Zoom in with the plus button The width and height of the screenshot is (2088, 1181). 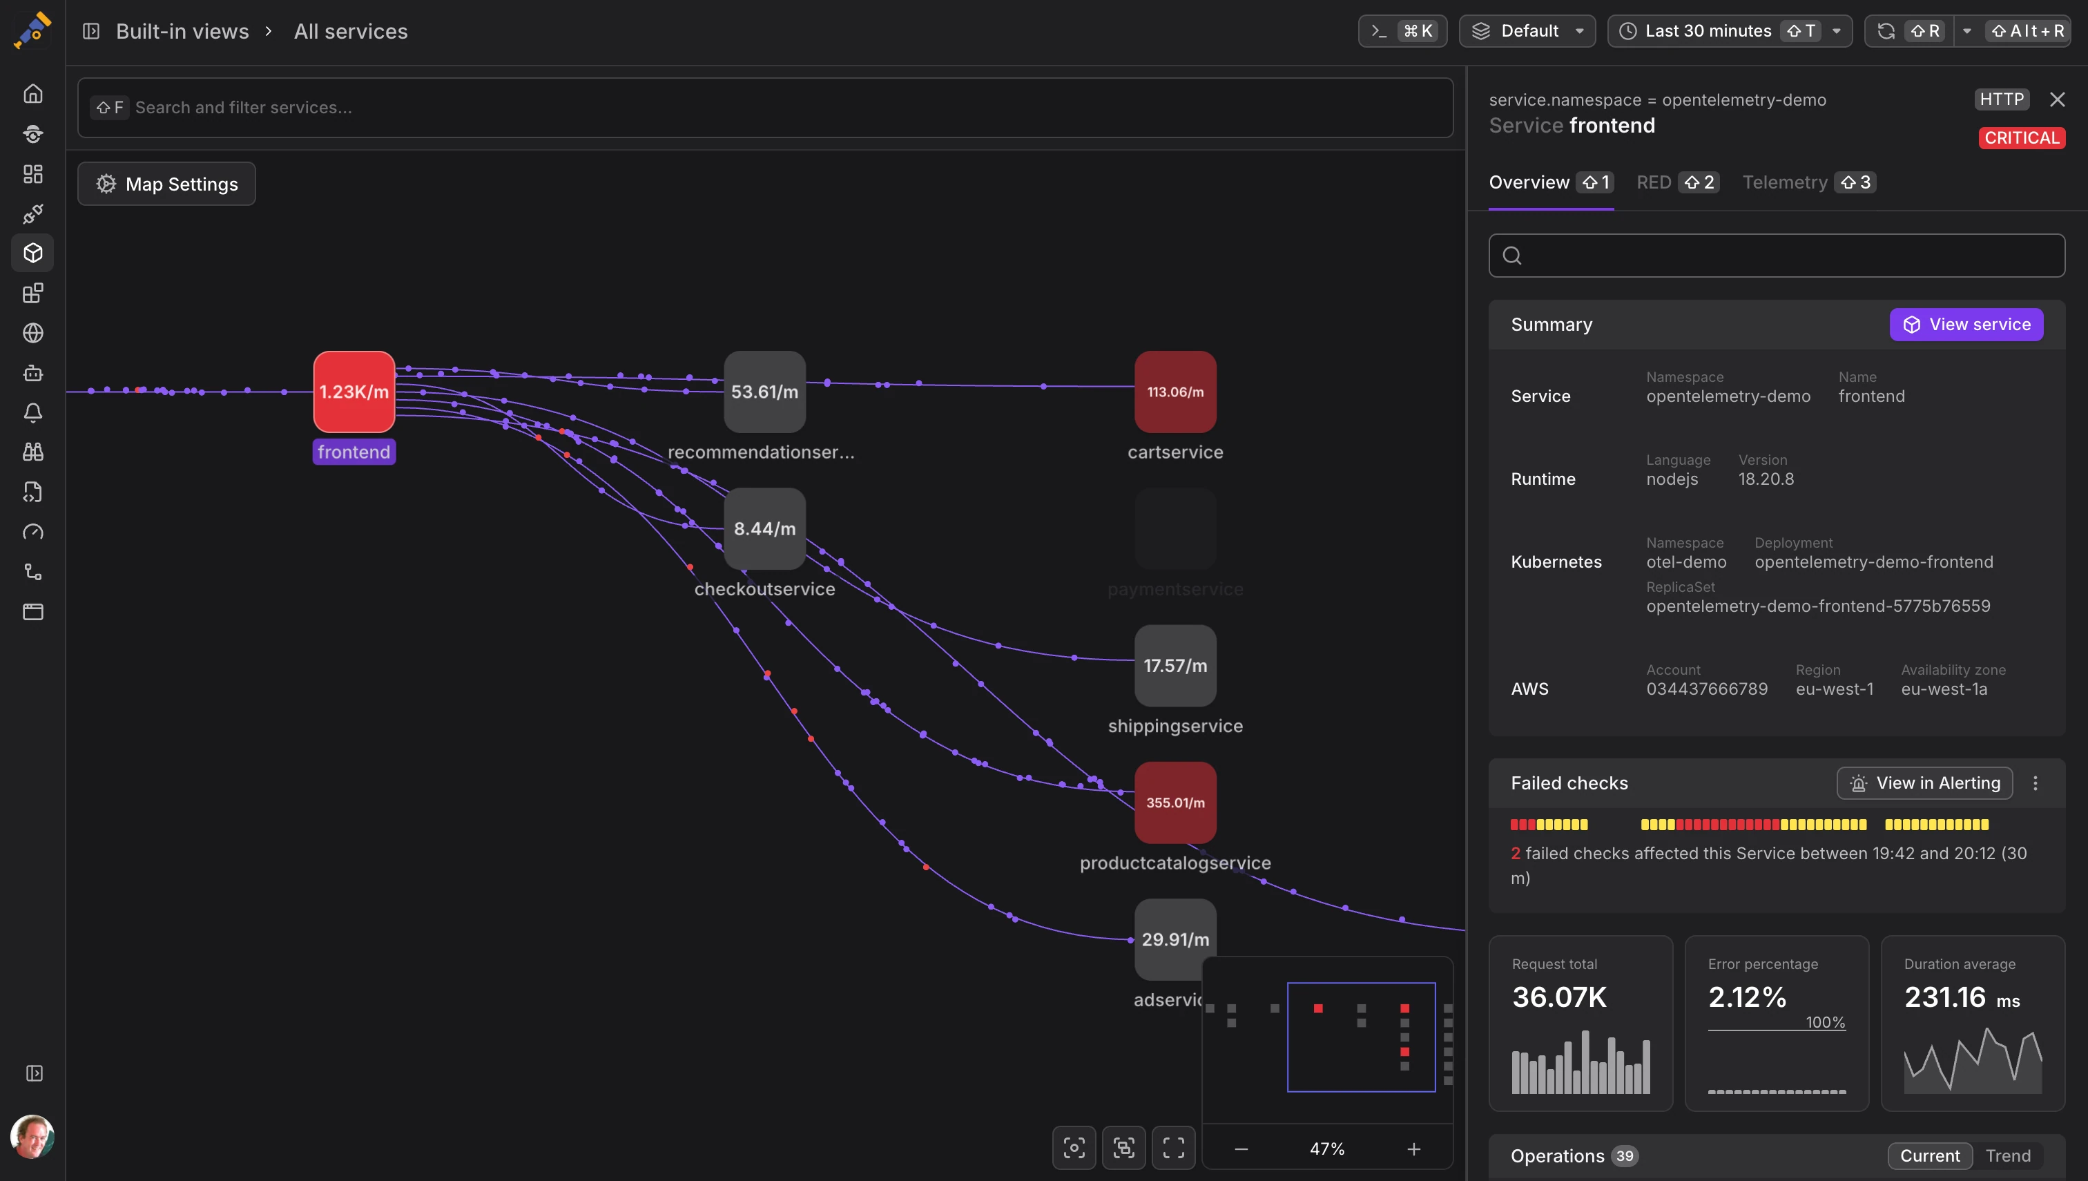(1413, 1149)
